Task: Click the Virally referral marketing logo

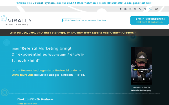Action: [16, 20]
